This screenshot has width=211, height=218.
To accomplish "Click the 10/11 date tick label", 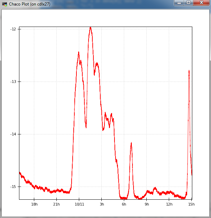I will click(x=79, y=204).
